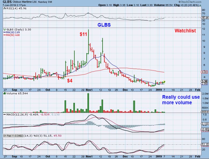Click the %D(3) 51.15, 45.50 stochastic label
This screenshot has width=209, height=159.
47,136
